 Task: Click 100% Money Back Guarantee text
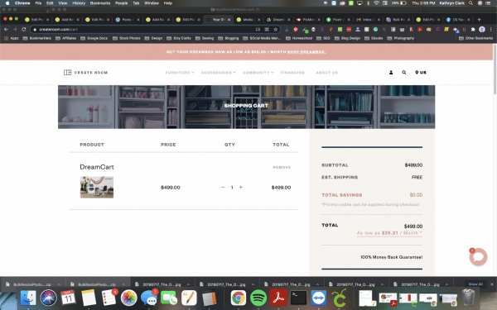(391, 257)
